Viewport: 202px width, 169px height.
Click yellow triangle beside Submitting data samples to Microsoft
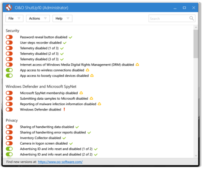(91, 98)
